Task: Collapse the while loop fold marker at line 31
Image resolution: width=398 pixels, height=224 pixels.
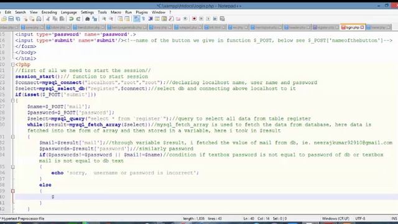Action: [12, 137]
